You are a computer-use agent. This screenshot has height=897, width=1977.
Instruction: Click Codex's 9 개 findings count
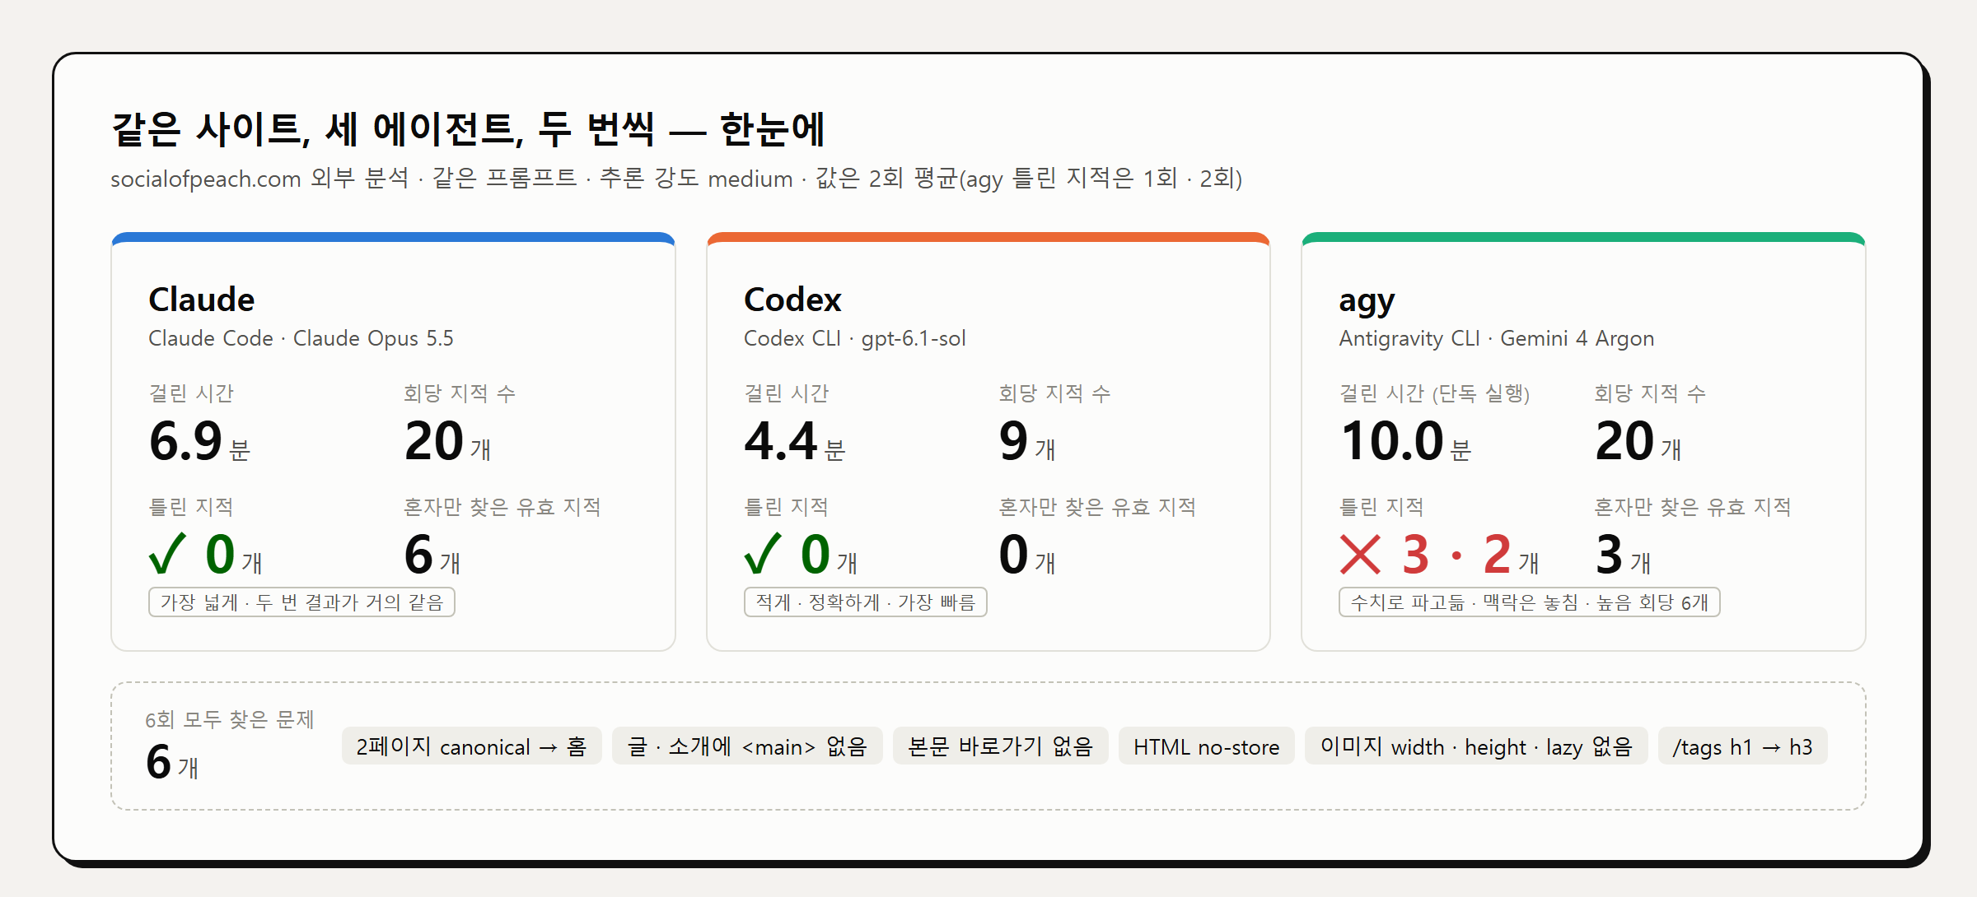click(x=1026, y=442)
